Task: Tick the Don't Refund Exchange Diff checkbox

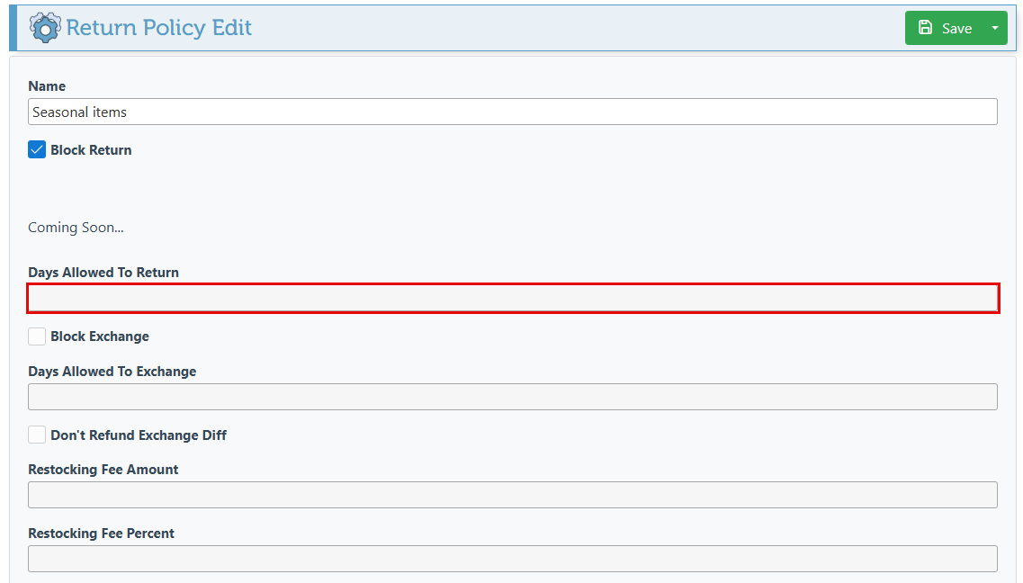Action: point(37,435)
